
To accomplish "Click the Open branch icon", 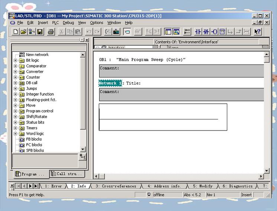I will [230, 32].
